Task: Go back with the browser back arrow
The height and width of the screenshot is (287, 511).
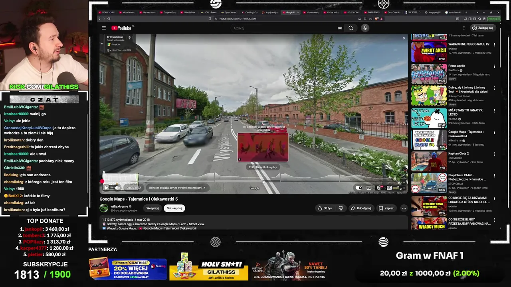Action: coord(99,19)
